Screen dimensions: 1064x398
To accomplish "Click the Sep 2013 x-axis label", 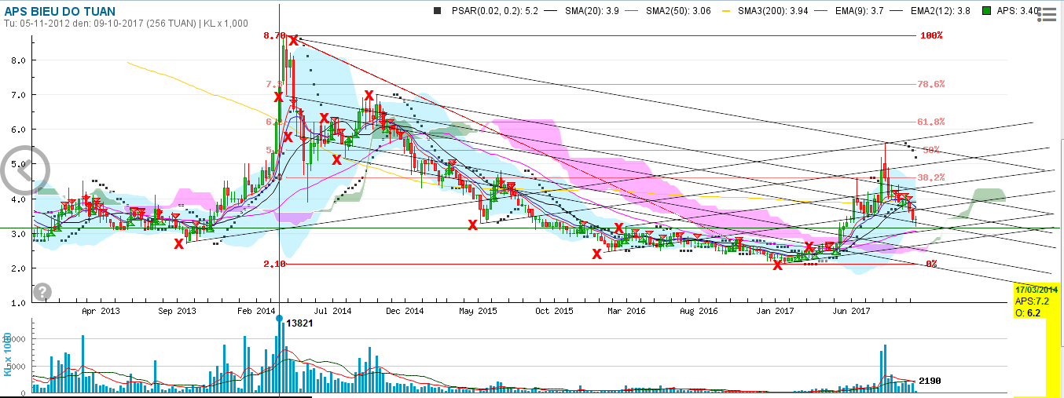I will click(x=177, y=311).
